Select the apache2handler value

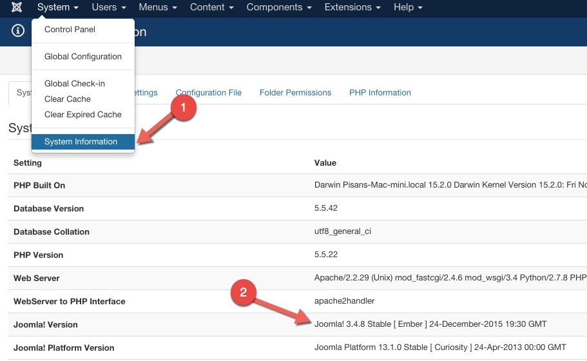345,301
